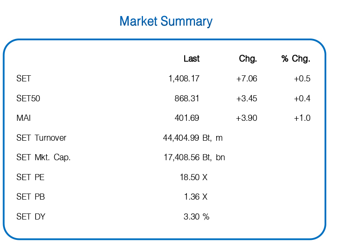Click the dividend yield value 3.30 %
Viewport: 338px width, 252px height.
[196, 216]
